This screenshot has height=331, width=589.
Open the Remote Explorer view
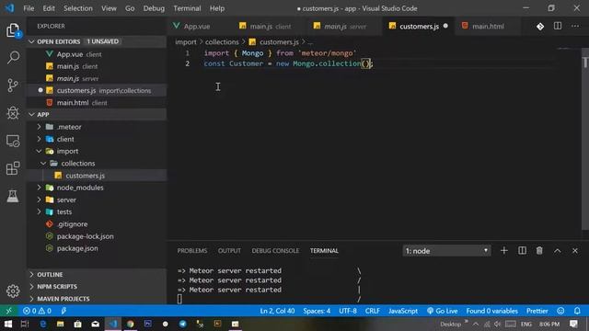click(x=13, y=141)
